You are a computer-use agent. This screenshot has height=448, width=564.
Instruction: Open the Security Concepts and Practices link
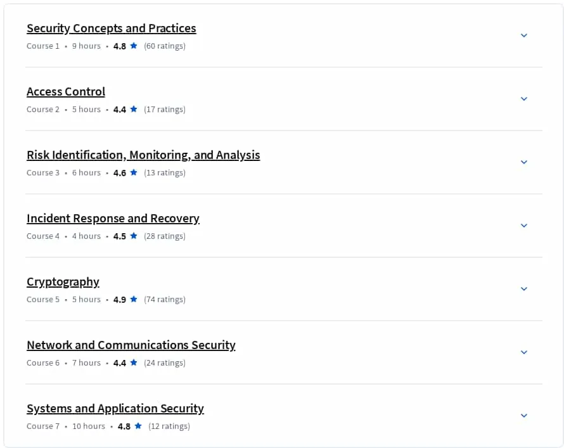click(111, 28)
